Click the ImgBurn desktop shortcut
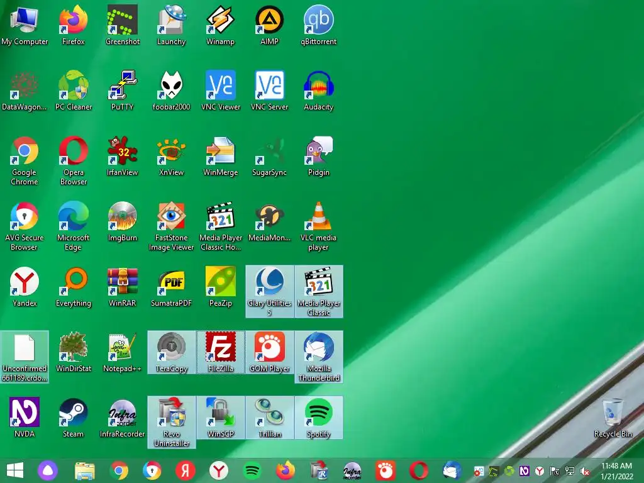The image size is (644, 483). 123,221
